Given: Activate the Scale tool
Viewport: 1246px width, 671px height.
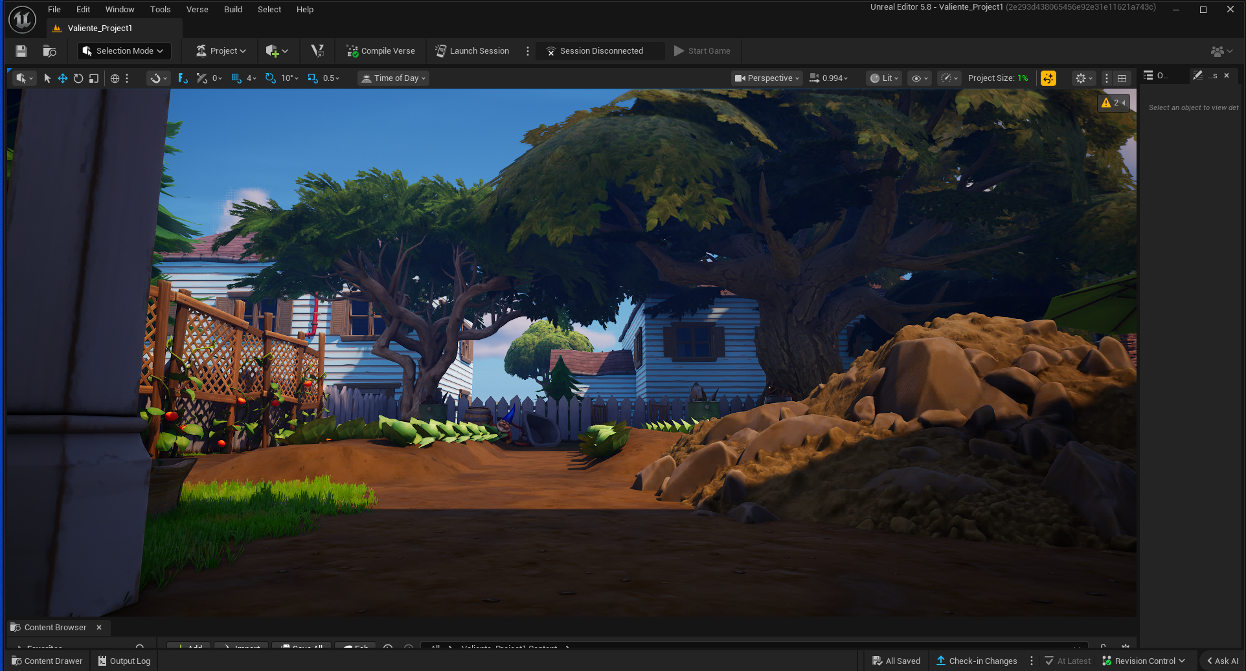Looking at the screenshot, I should pyautogui.click(x=94, y=78).
